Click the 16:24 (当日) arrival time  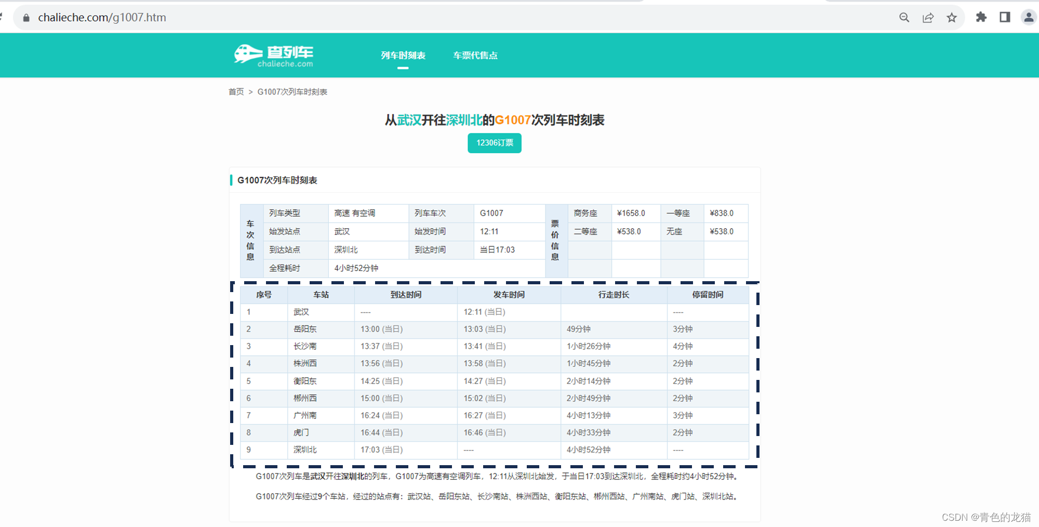(x=382, y=415)
